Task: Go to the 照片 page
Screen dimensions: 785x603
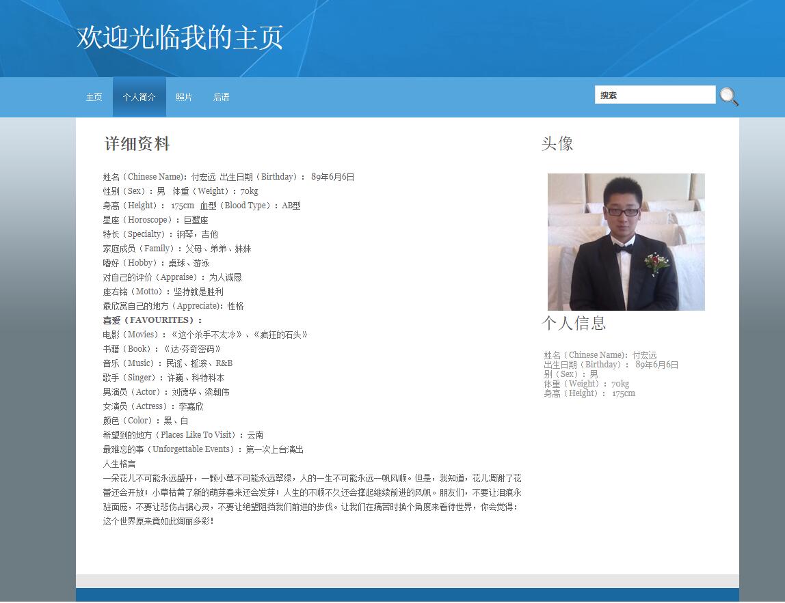Action: tap(184, 98)
